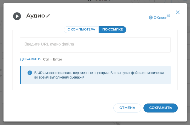Click the external link icon beside О блоке

pyautogui.click(x=169, y=16)
